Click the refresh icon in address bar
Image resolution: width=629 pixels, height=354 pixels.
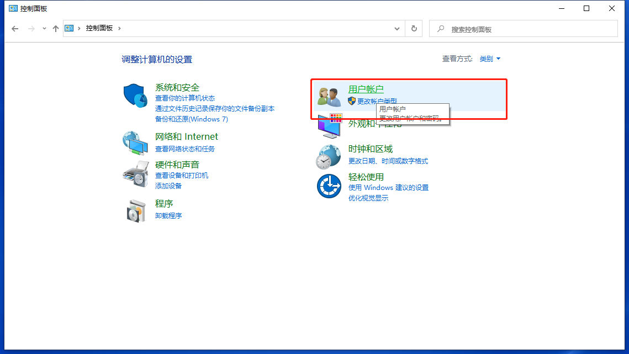pos(414,28)
